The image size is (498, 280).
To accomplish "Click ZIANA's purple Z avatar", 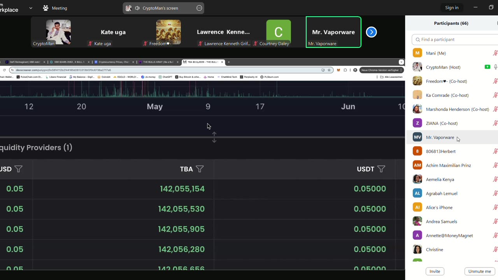I will coord(417,123).
